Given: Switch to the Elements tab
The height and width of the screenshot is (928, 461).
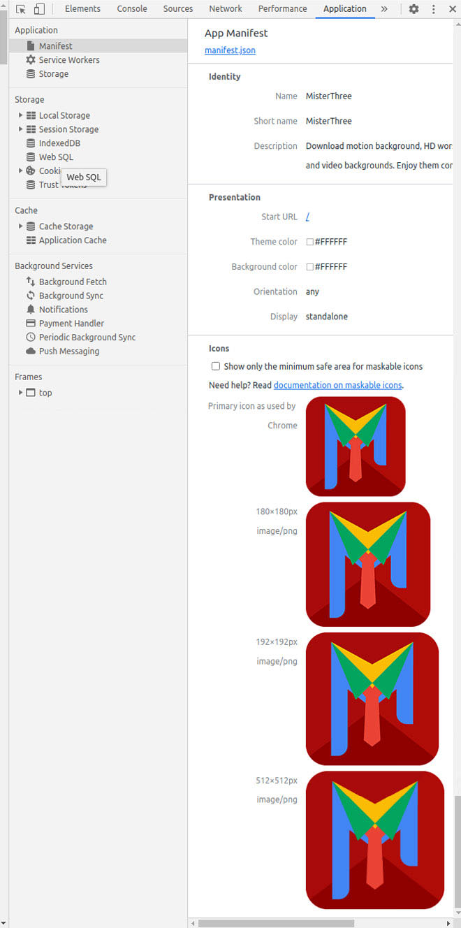Looking at the screenshot, I should 82,9.
